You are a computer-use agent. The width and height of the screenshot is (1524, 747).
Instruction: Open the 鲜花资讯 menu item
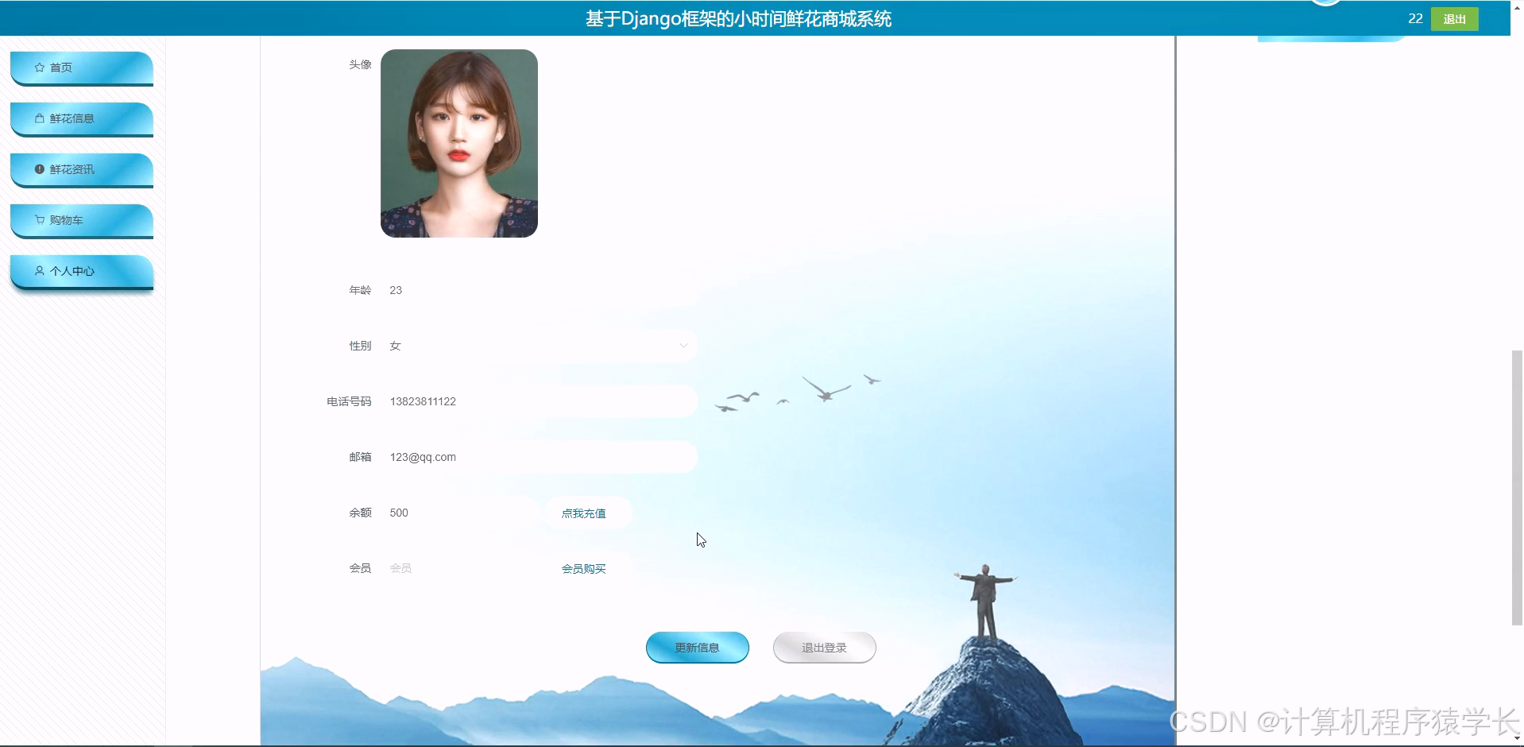click(x=81, y=169)
